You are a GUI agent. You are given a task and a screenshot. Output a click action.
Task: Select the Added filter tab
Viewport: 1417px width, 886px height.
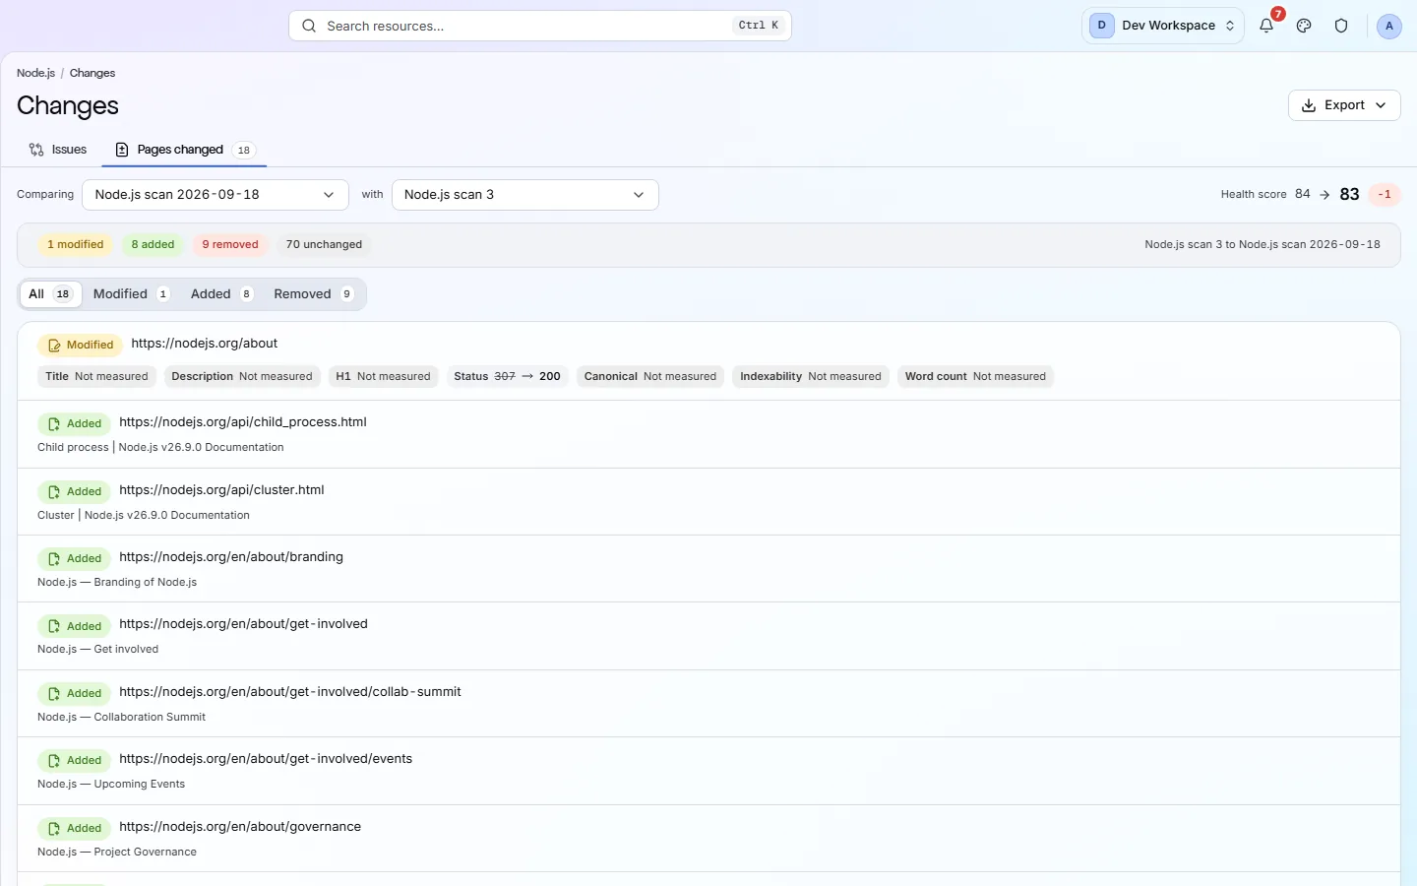(222, 294)
